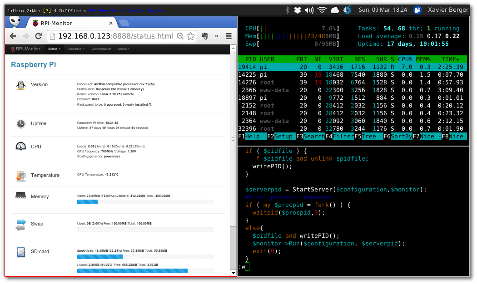Click the Evernote extension icon
477x284 pixels.
coord(205,36)
